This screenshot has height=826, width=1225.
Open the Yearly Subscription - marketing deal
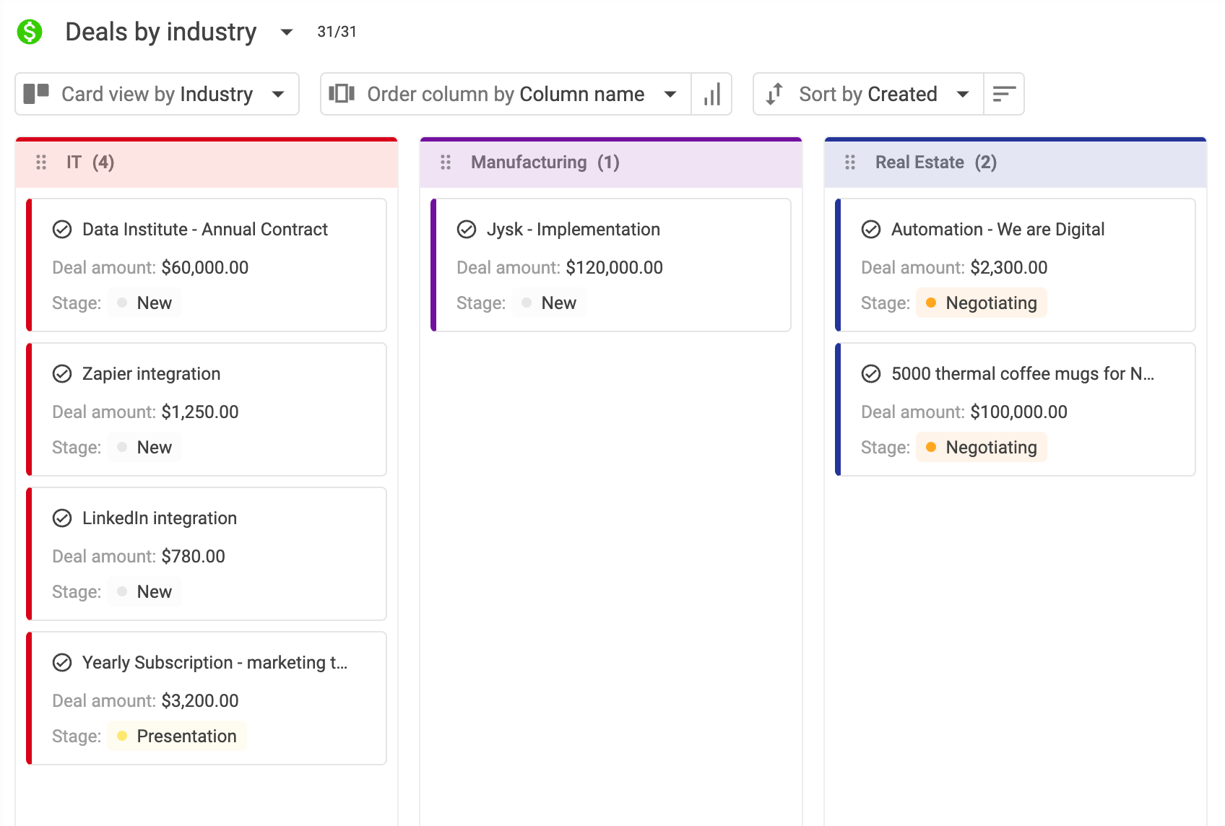(x=215, y=663)
